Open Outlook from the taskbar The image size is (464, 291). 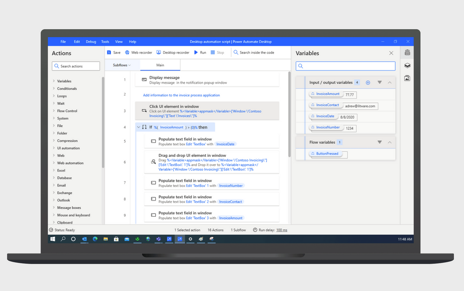coord(84,239)
